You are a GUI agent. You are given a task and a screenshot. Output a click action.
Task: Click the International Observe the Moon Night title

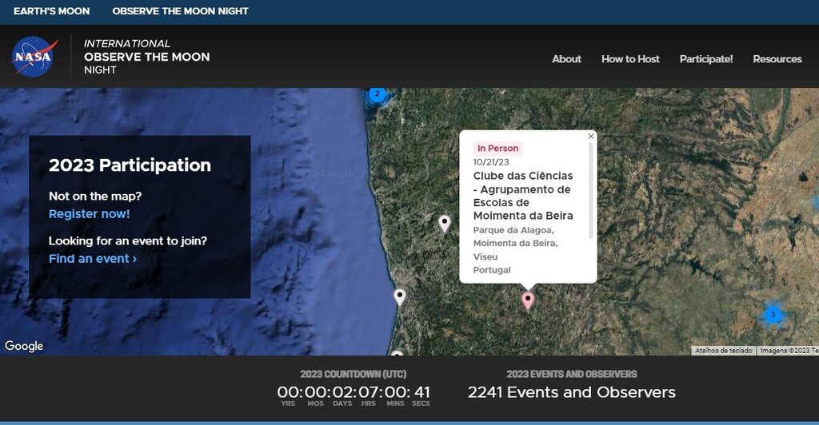pos(146,58)
